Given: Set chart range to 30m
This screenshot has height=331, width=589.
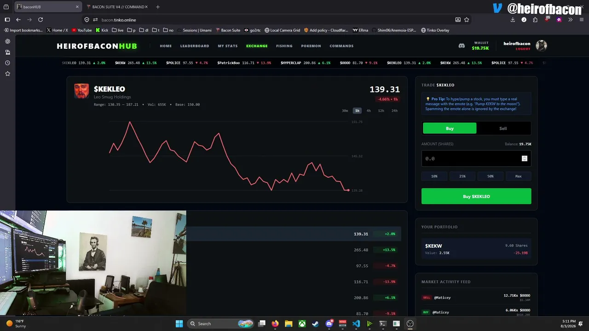Looking at the screenshot, I should click(x=345, y=111).
